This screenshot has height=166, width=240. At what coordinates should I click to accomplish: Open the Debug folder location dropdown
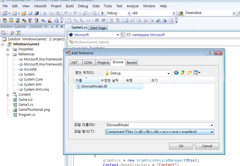tap(169, 73)
